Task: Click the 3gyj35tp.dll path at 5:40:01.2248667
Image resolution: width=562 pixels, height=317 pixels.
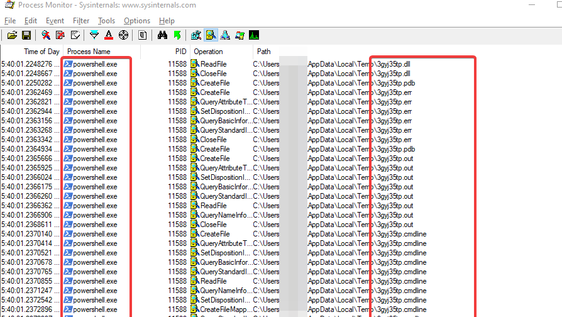Action: [x=394, y=74]
